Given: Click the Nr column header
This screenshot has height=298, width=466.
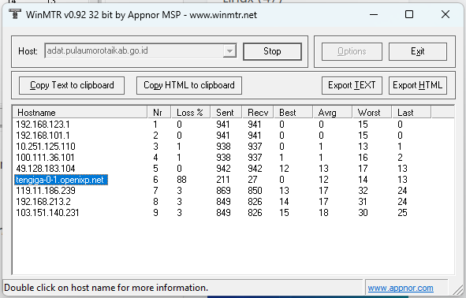Looking at the screenshot, I should (159, 113).
